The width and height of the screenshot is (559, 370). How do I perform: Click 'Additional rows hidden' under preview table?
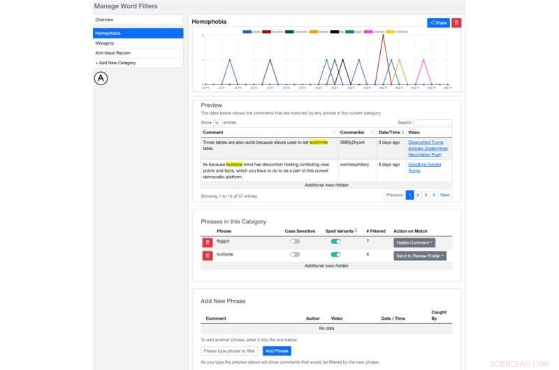pos(326,185)
